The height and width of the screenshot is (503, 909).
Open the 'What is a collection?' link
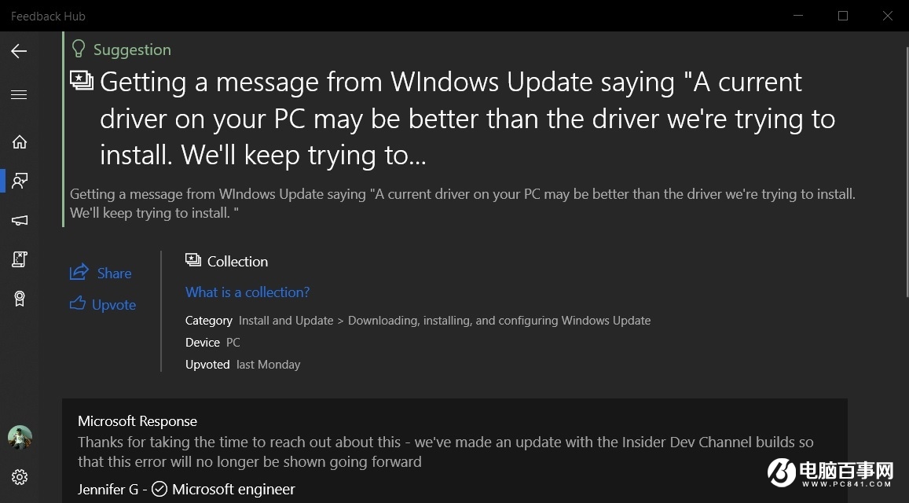tap(247, 292)
